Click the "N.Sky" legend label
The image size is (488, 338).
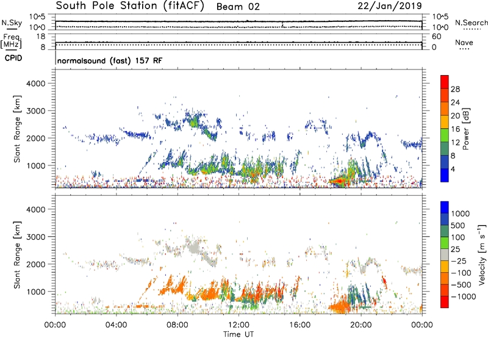pyautogui.click(x=12, y=23)
